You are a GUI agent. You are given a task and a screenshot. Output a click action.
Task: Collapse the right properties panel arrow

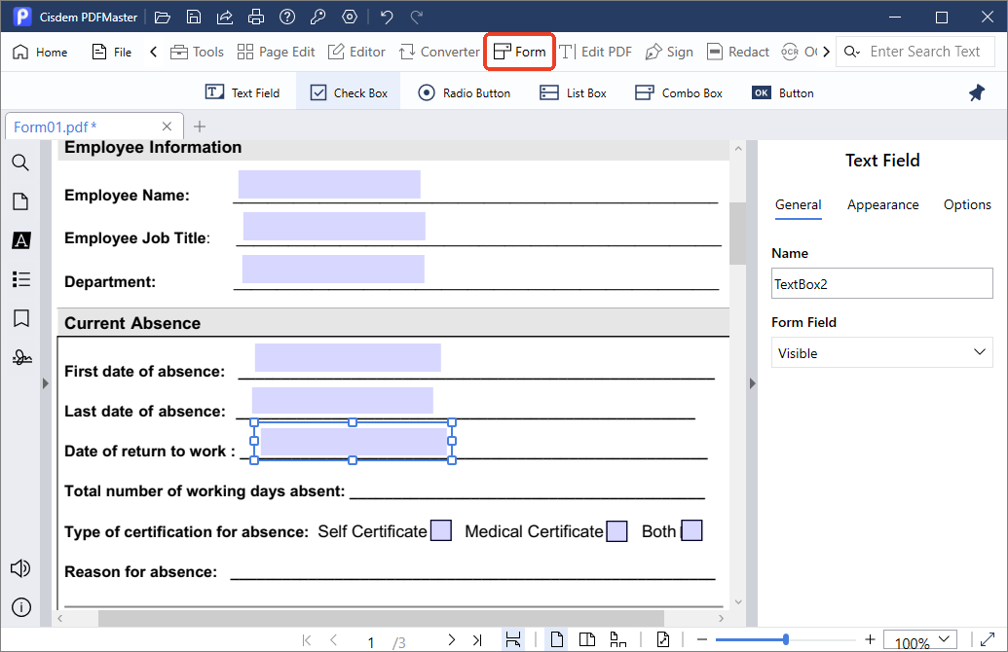(x=753, y=383)
